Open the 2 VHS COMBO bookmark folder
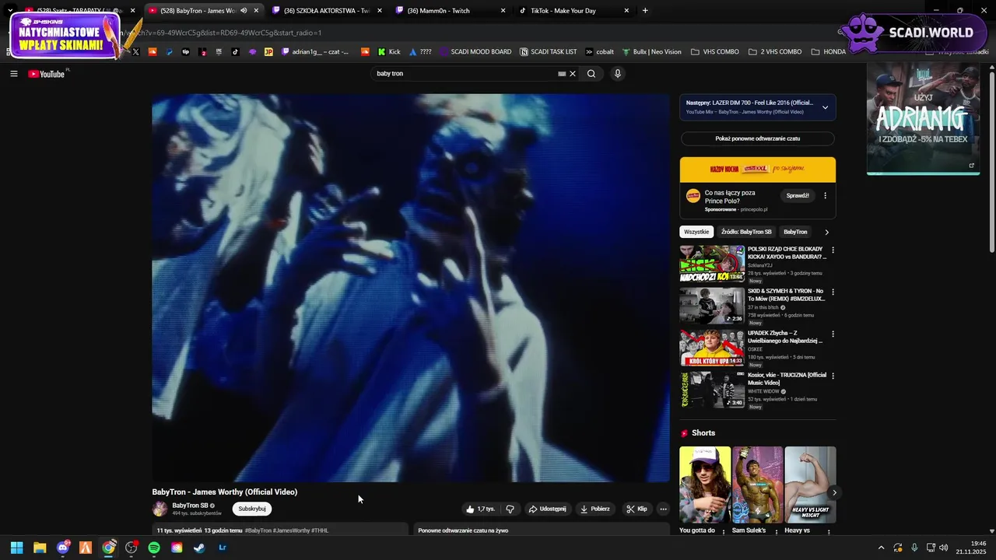The image size is (996, 560). coord(775,52)
